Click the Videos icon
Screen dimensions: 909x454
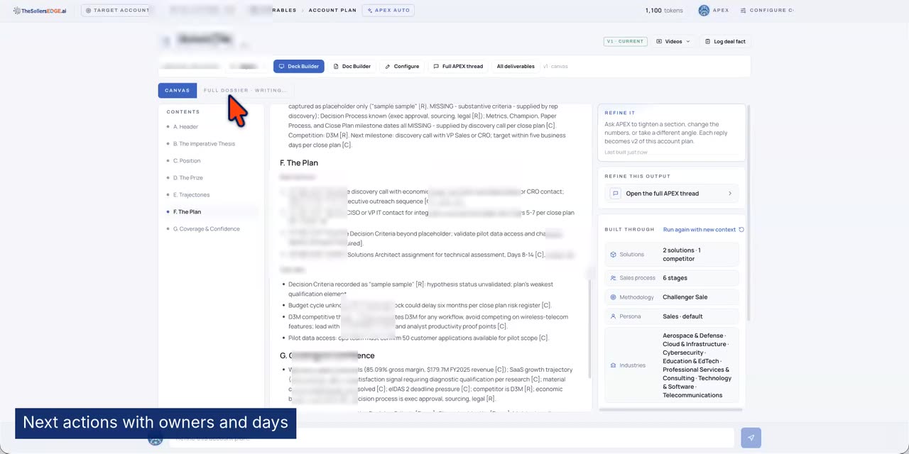pos(659,41)
